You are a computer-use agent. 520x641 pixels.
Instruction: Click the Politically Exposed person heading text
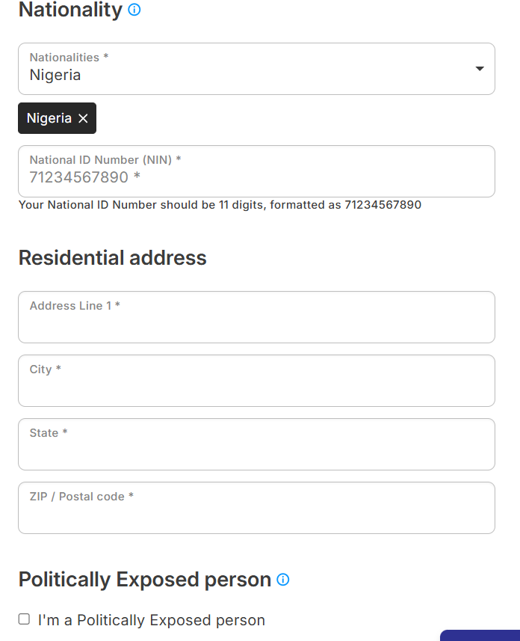click(x=145, y=580)
